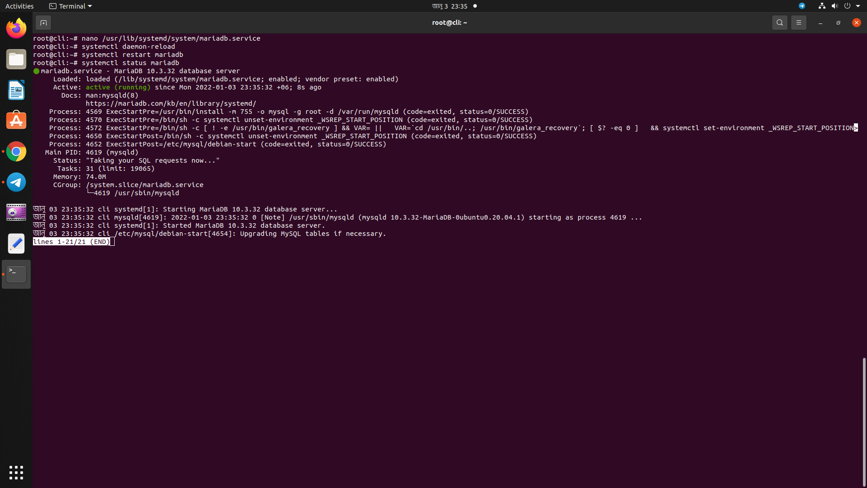This screenshot has width=867, height=488.
Task: Open the video/screenshot app in dock
Action: tap(16, 213)
